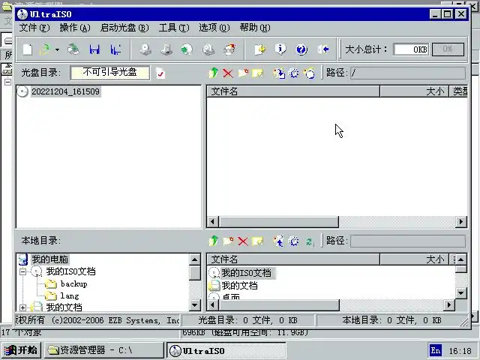
Task: Click the Open file icon with green arrow
Action: (45, 49)
